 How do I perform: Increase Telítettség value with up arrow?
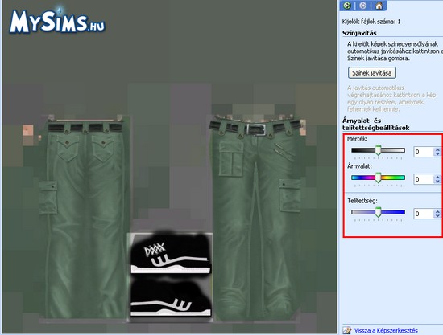(x=437, y=211)
